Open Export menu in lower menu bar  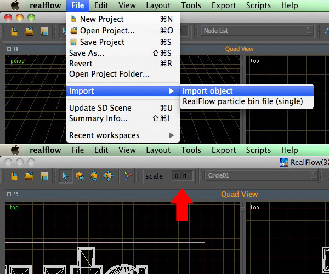tap(224, 150)
